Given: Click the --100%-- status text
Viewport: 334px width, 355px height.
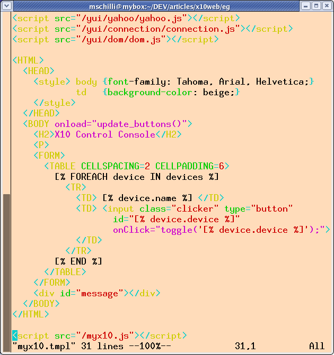Looking at the screenshot, I should (150, 347).
